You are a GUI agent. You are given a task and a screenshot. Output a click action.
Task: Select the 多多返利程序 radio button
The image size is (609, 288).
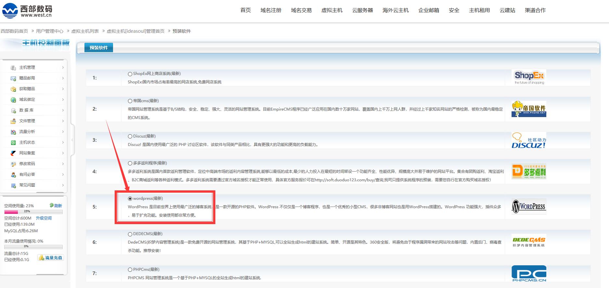(x=130, y=163)
